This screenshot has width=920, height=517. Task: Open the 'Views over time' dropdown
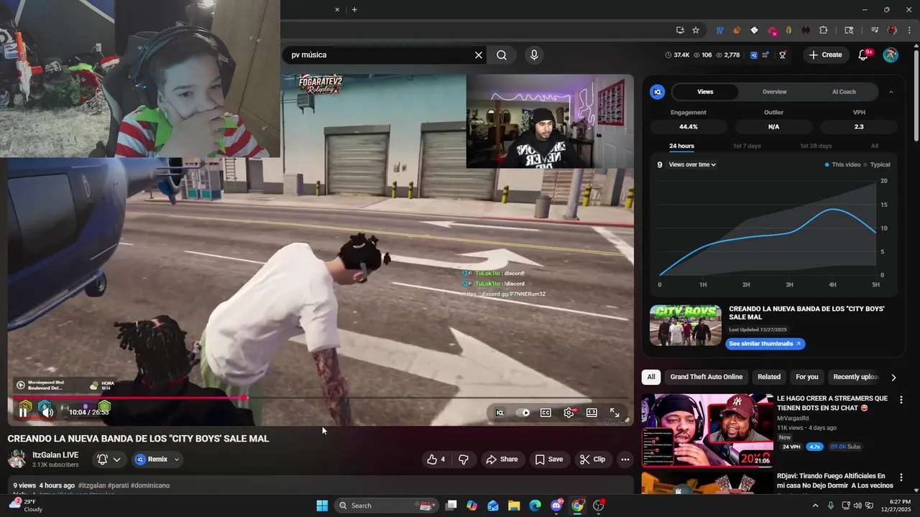692,164
